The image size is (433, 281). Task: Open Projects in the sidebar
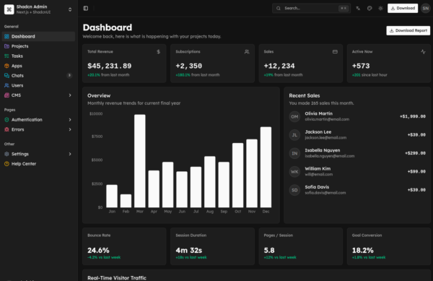pyautogui.click(x=38, y=46)
